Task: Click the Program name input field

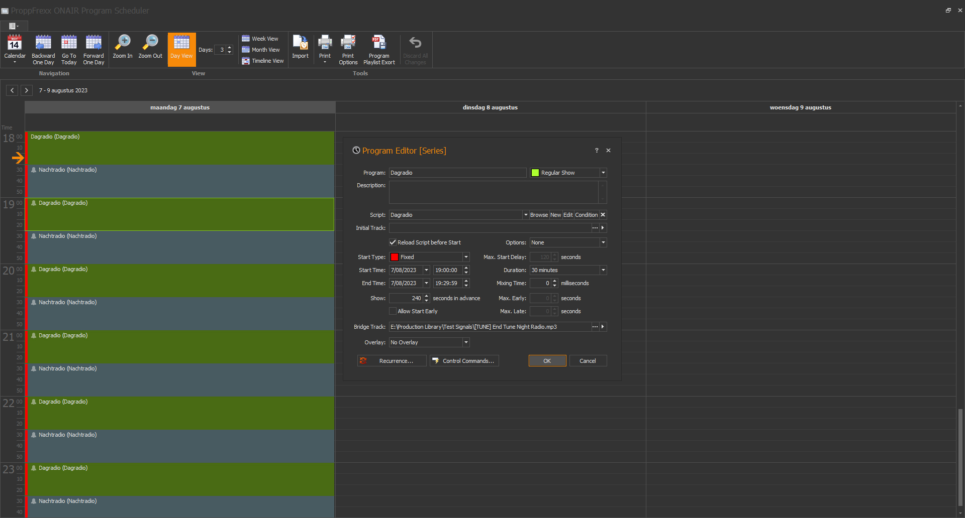Action: pos(457,173)
